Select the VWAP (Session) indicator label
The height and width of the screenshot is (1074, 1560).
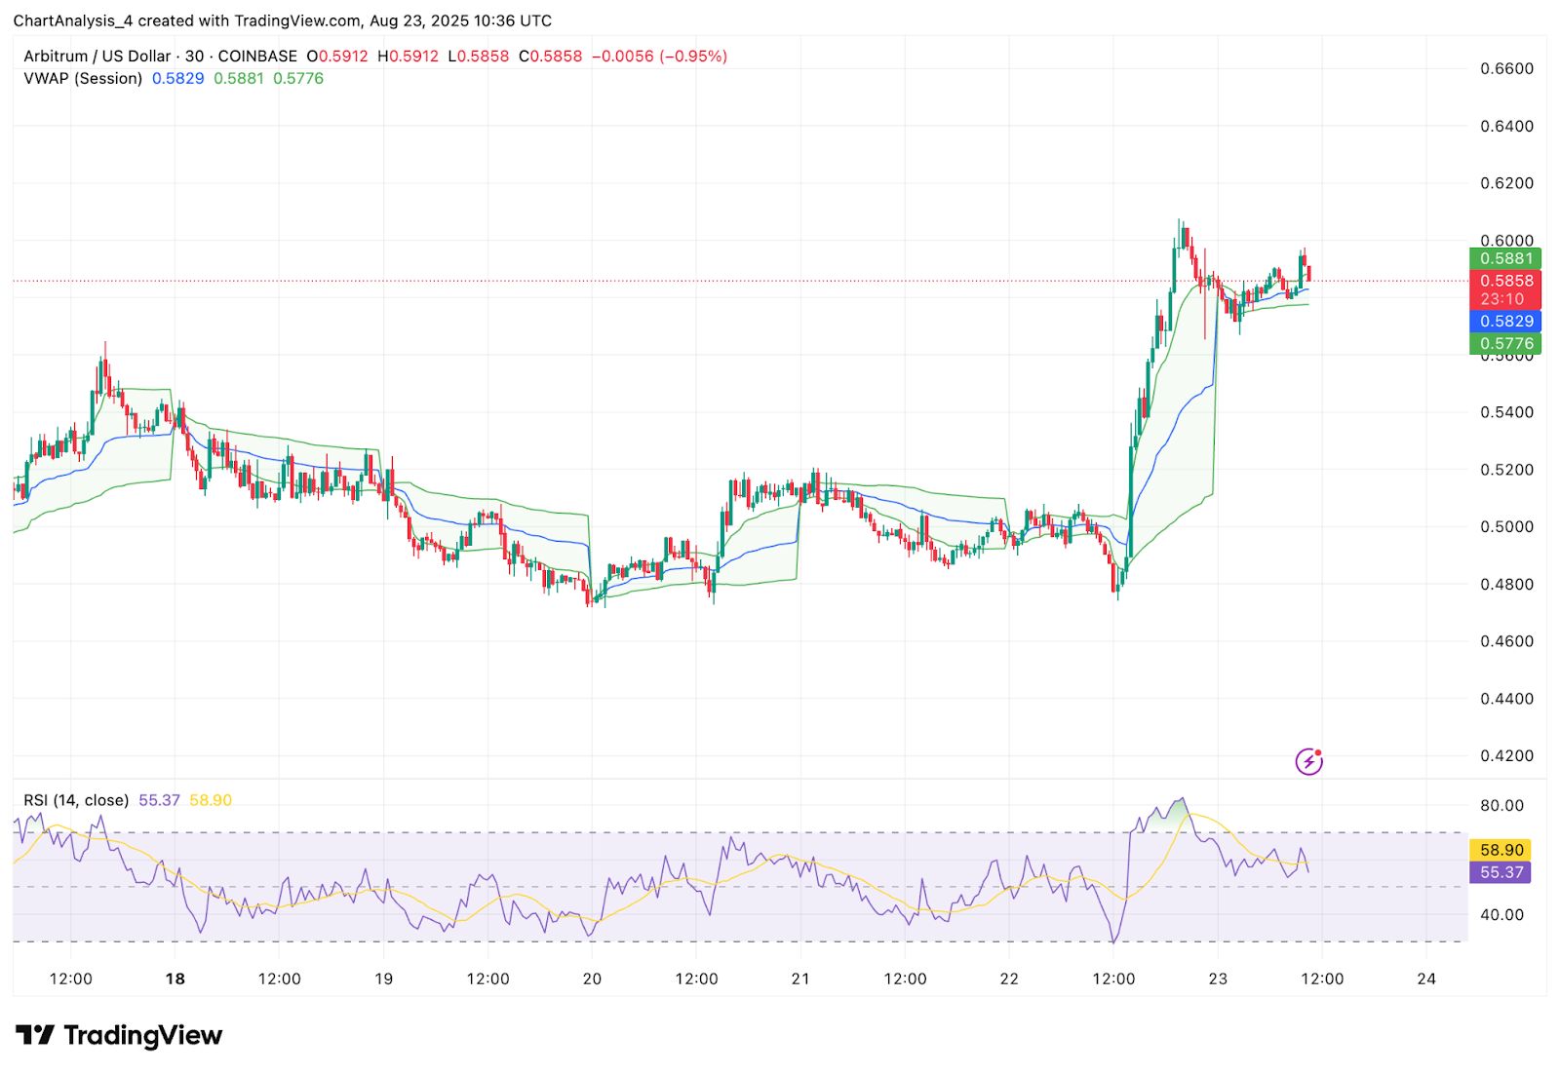(x=83, y=78)
